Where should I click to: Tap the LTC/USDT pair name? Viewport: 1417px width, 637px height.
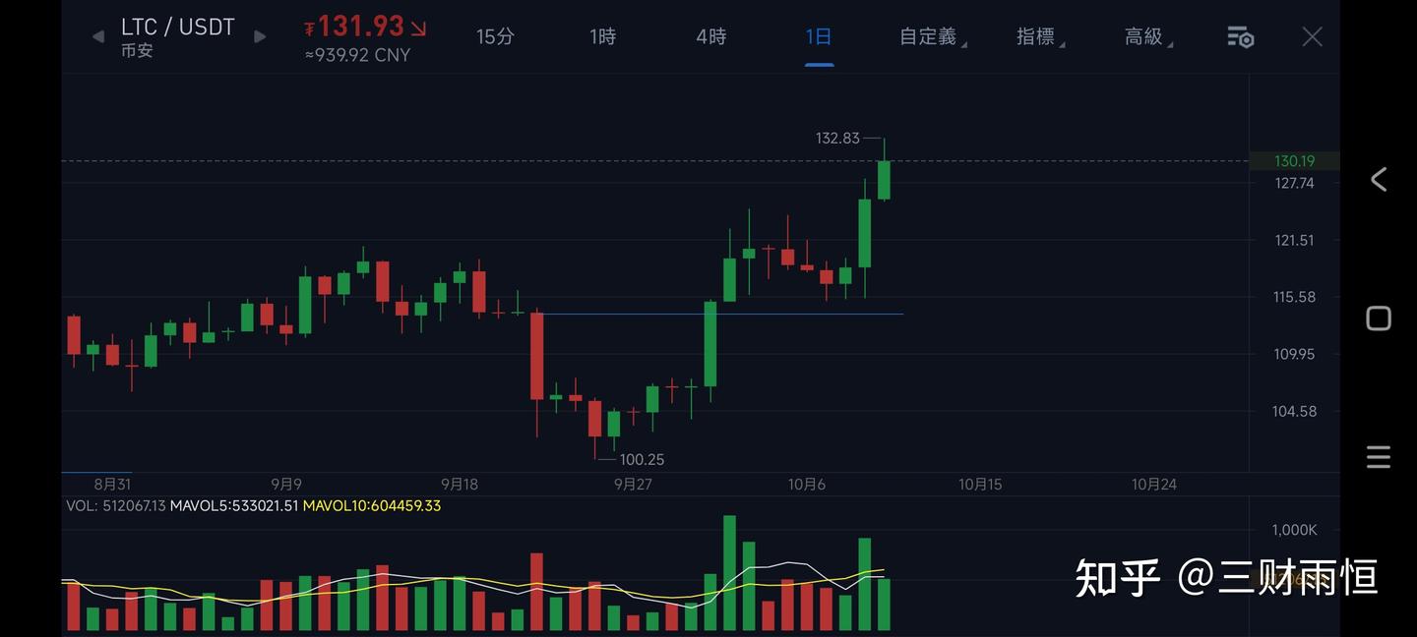[177, 27]
